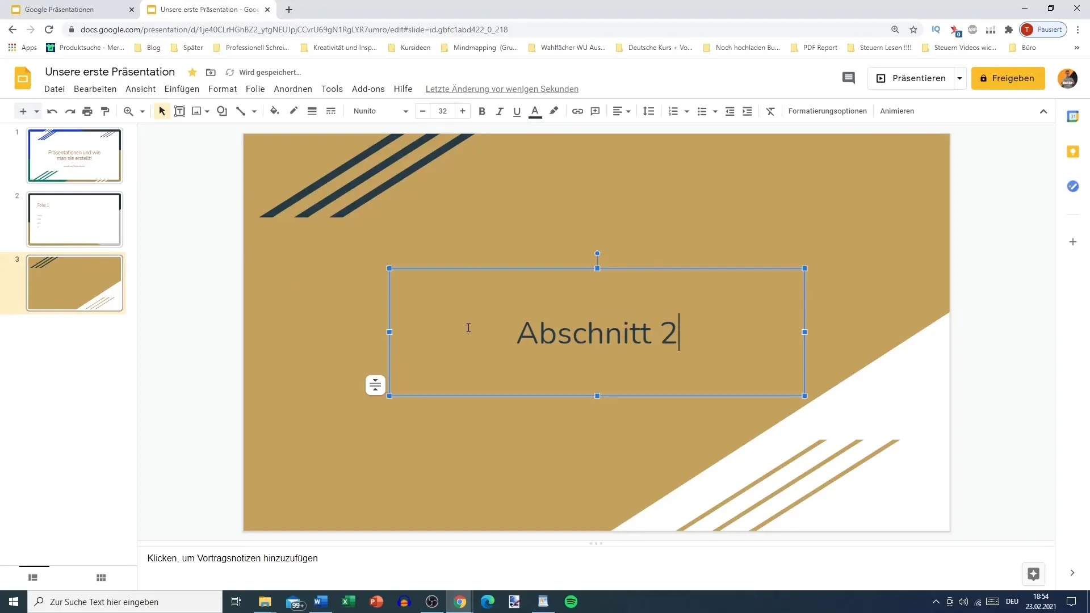1090x613 pixels.
Task: Open the Bearbeiten menu
Action: click(x=95, y=89)
